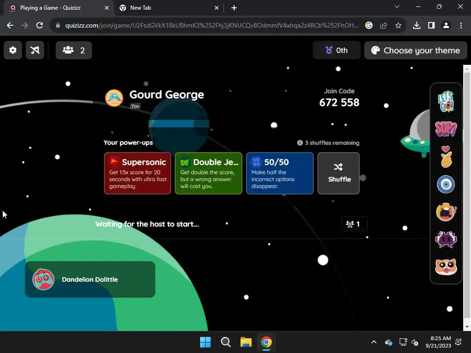
Task: Send the cat face sticker reaction
Action: (x=446, y=267)
